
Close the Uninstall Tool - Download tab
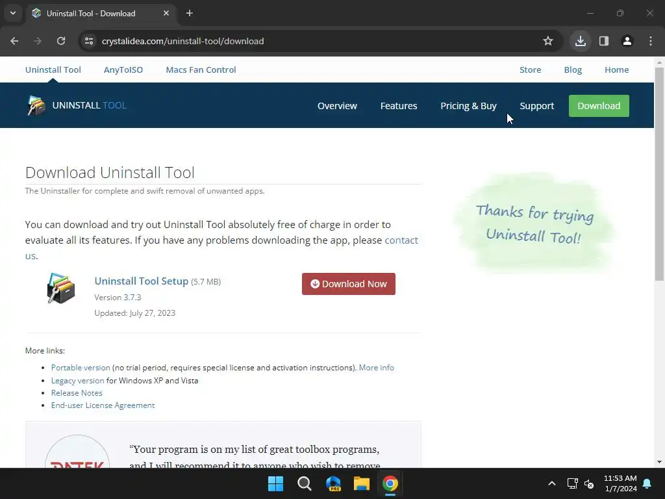[166, 13]
